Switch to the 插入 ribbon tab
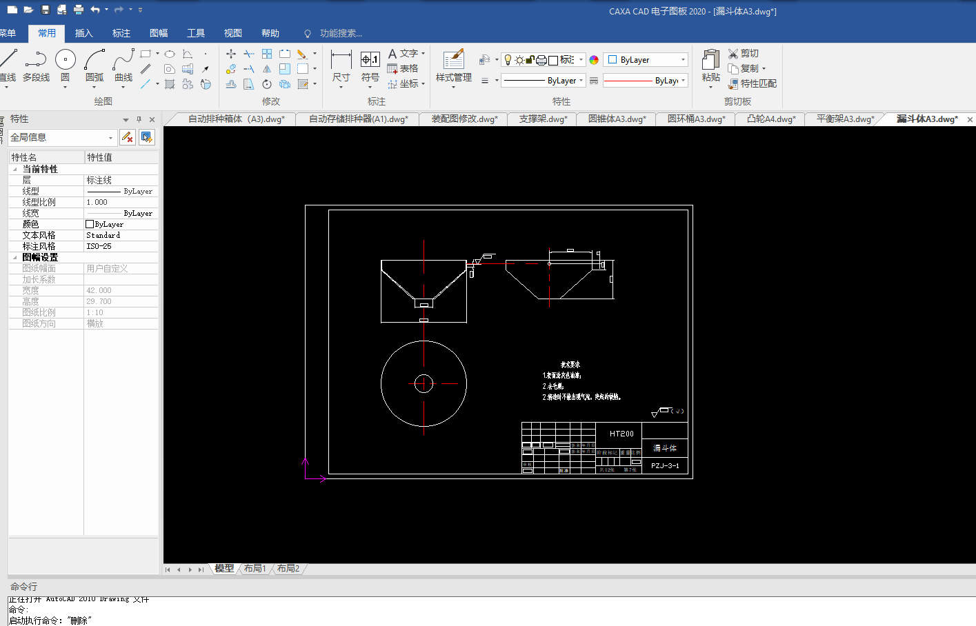976x626 pixels. (x=83, y=33)
